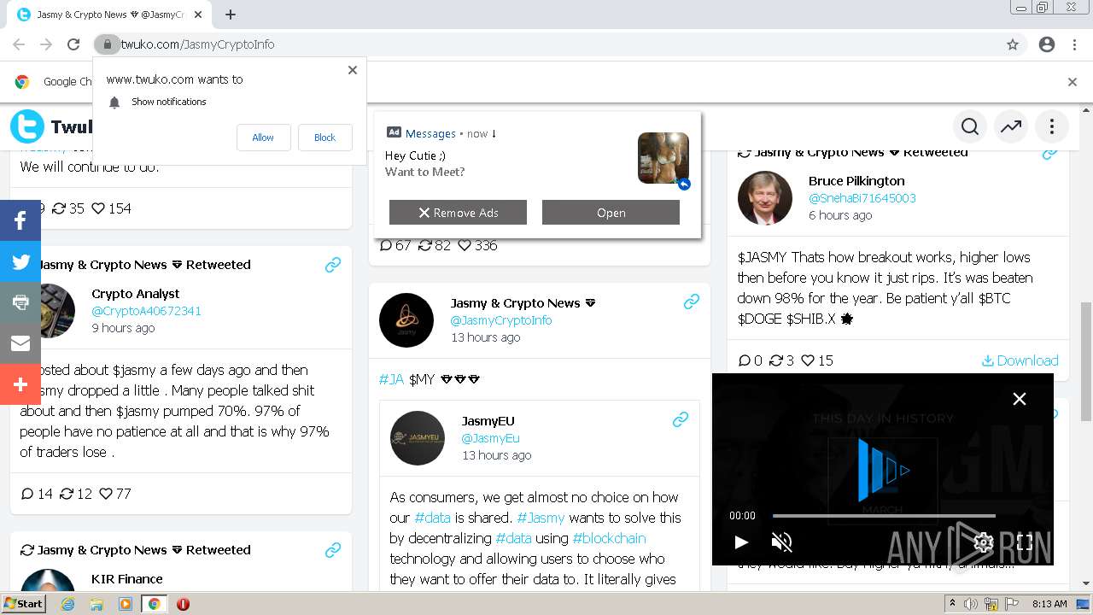The image size is (1093, 615).
Task: Click likes count 336 heart icon
Action: (465, 245)
